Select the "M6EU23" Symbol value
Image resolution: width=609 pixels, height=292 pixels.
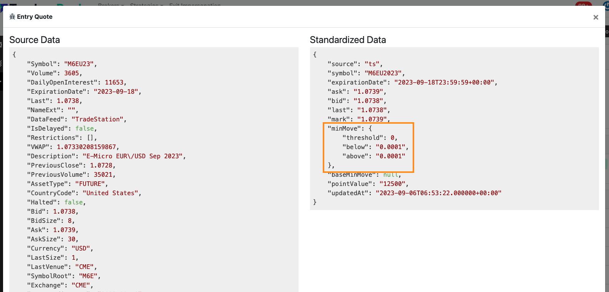click(79, 64)
